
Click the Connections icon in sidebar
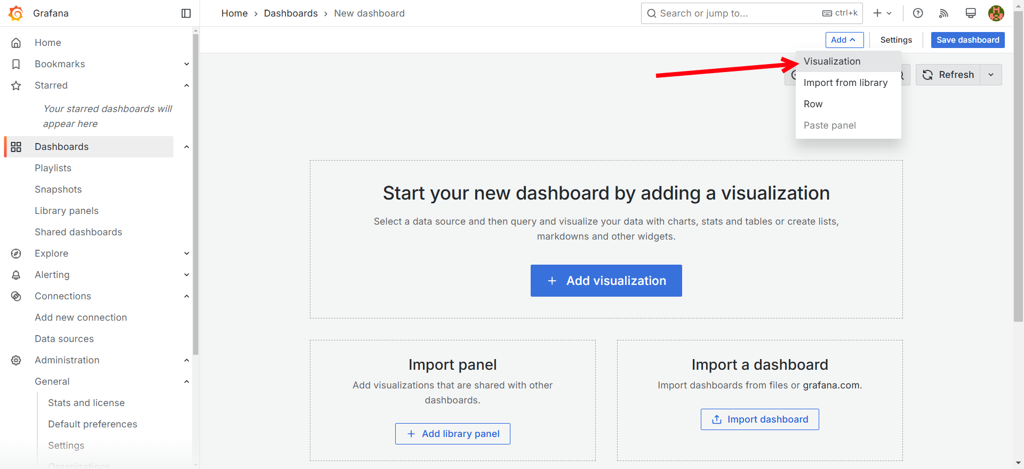[x=16, y=296]
